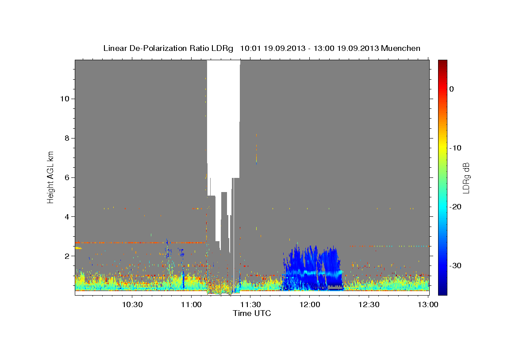Click the 11:30 time tick label
This screenshot has width=531, height=354.
250,305
